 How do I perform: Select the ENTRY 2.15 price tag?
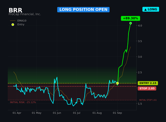pos(148,83)
